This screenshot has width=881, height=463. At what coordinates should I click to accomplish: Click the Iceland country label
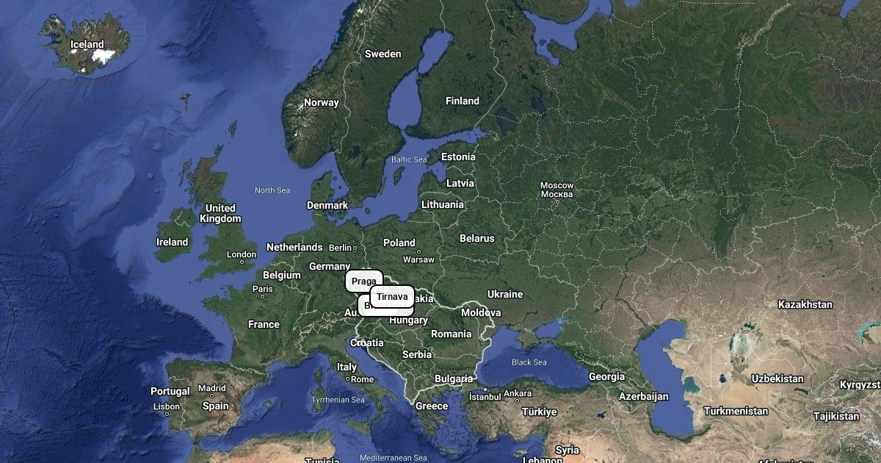[87, 44]
